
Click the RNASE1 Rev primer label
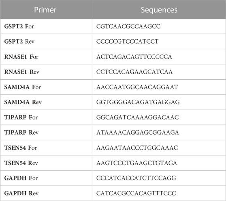tap(22, 72)
